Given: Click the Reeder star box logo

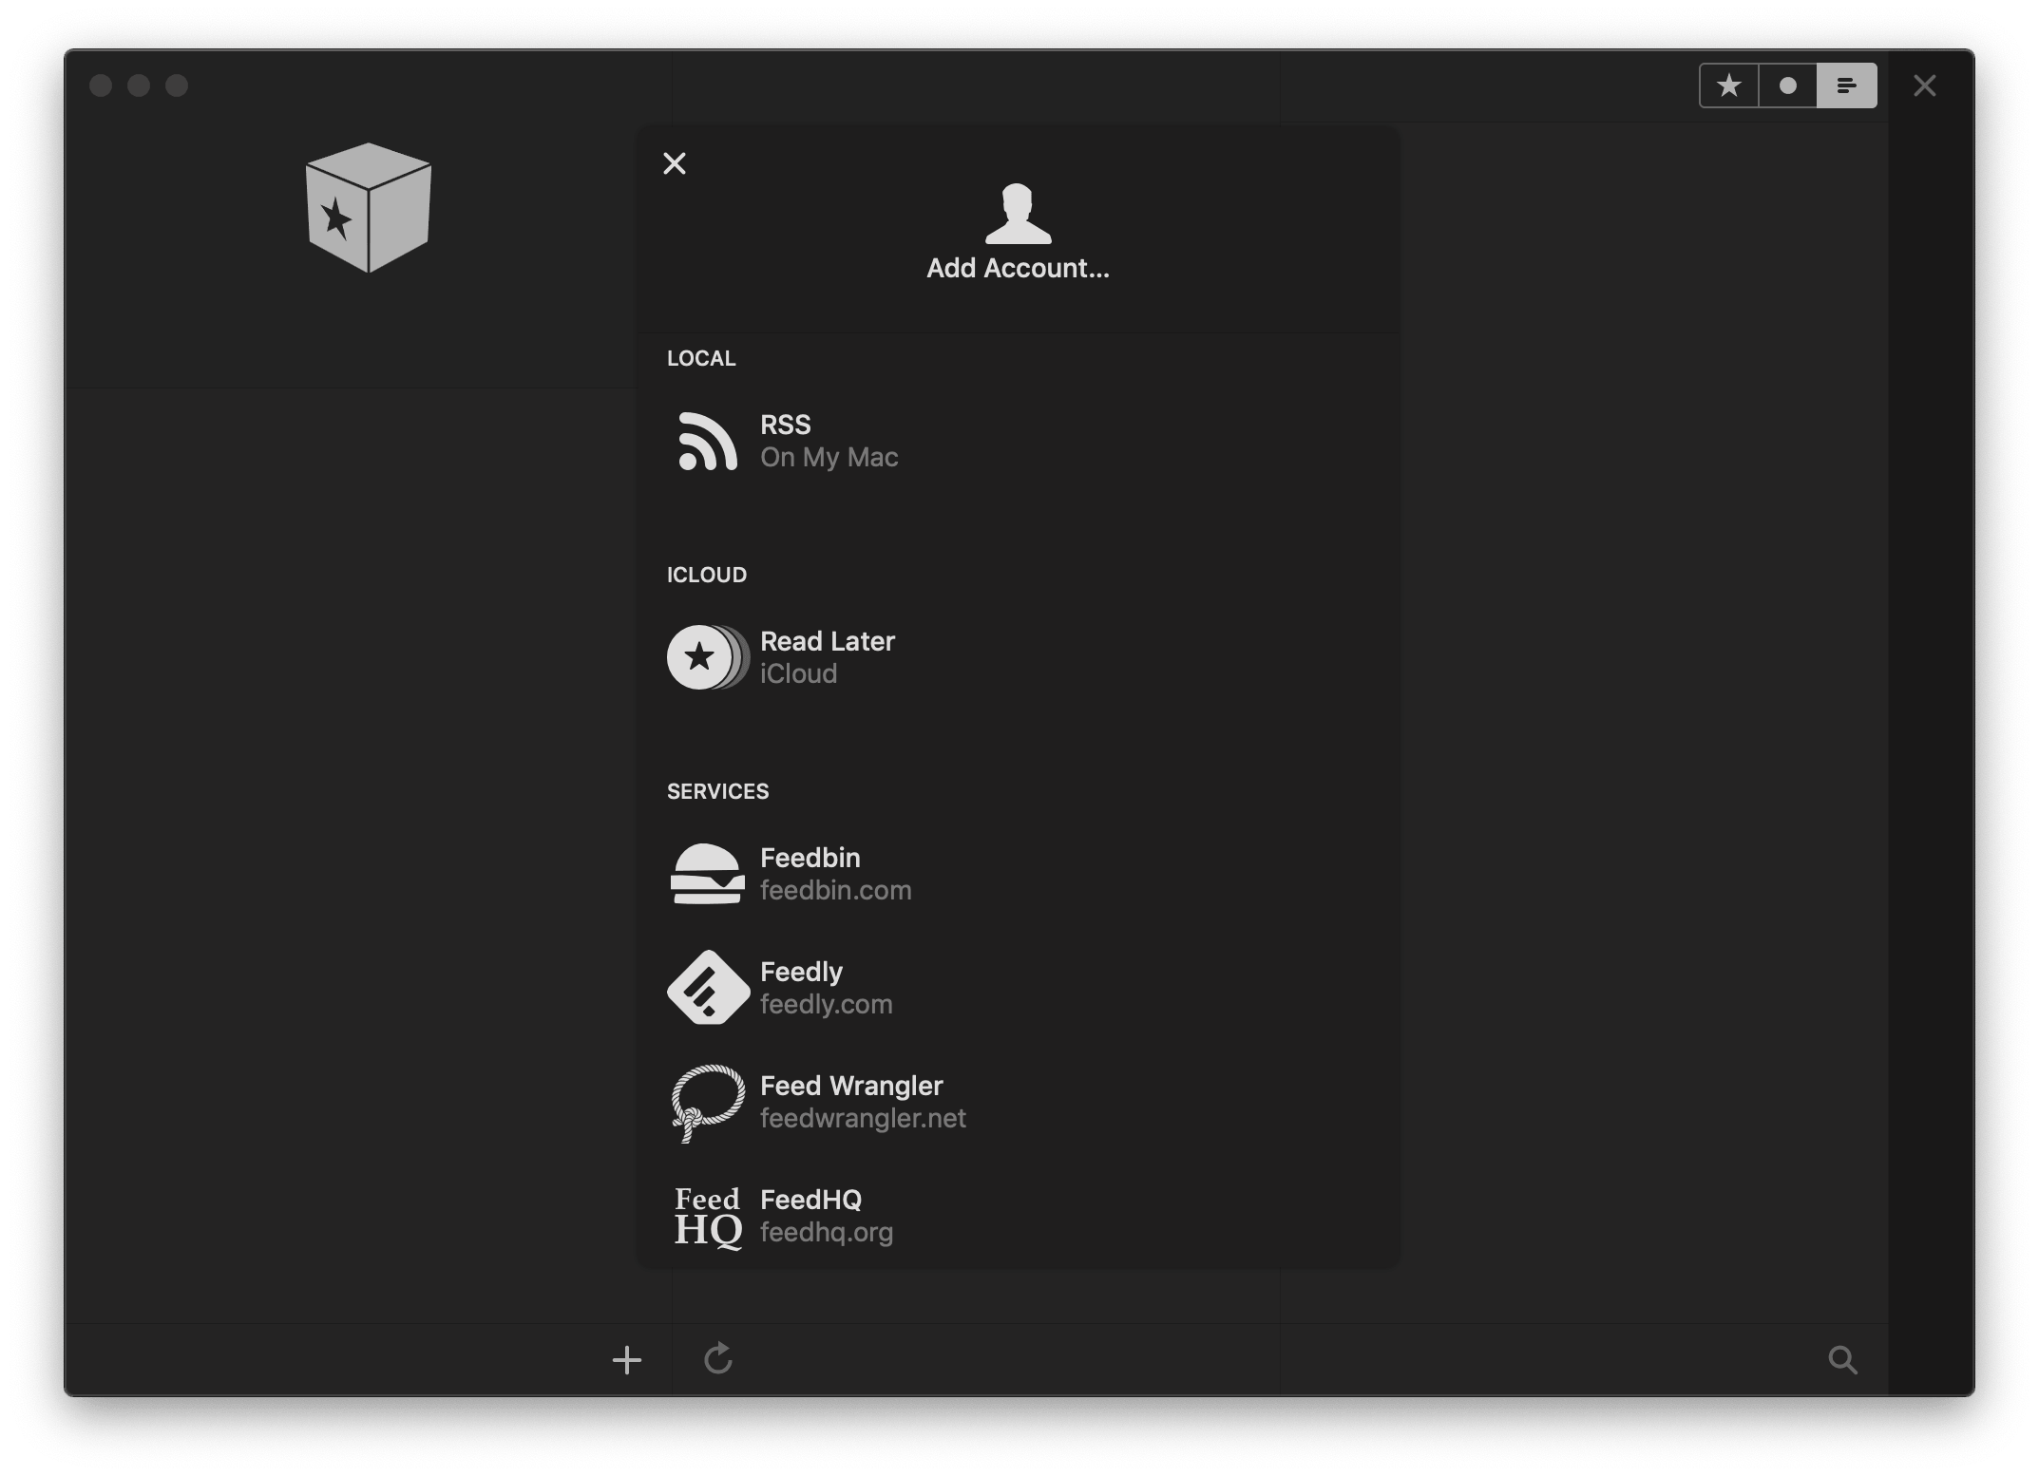Looking at the screenshot, I should pos(369,207).
